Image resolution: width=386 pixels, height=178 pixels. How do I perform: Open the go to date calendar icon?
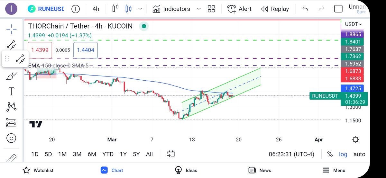point(171,154)
